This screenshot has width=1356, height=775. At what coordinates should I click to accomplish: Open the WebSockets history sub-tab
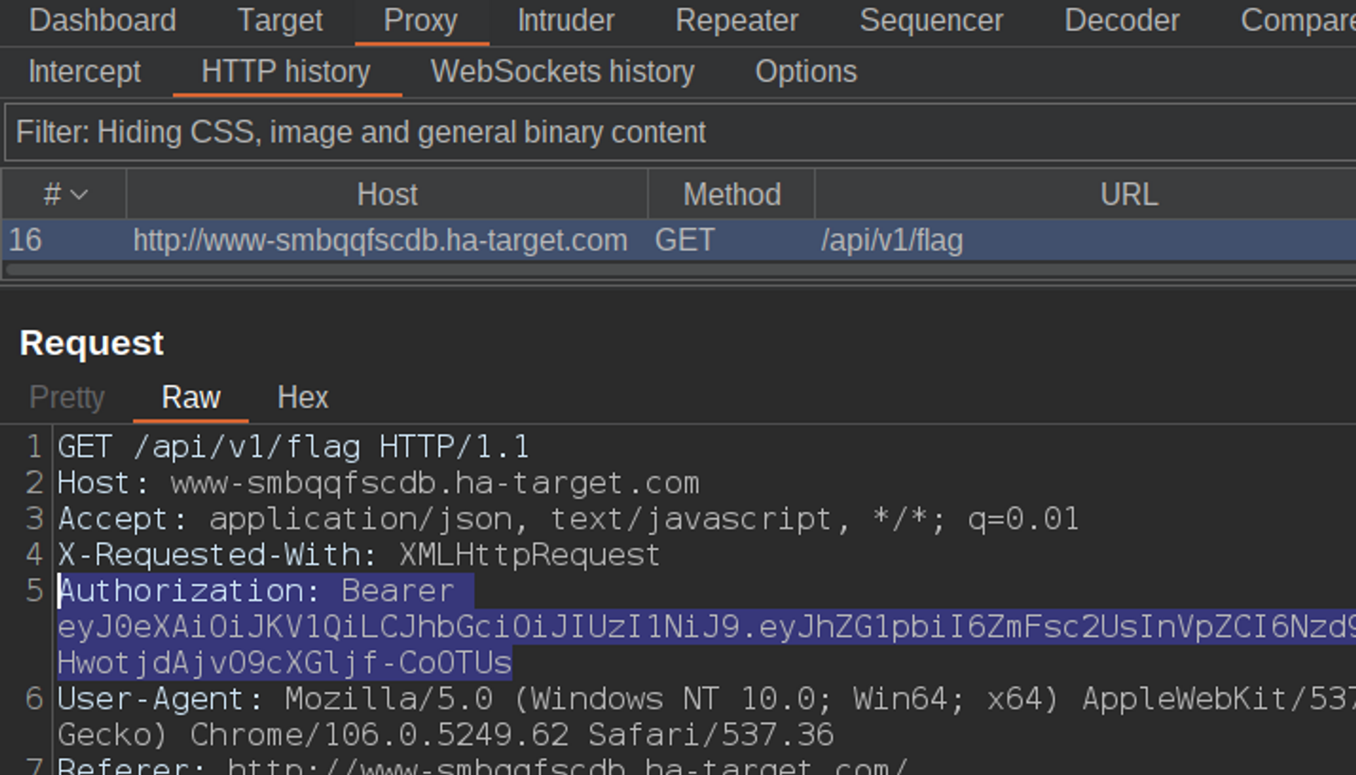click(x=563, y=72)
